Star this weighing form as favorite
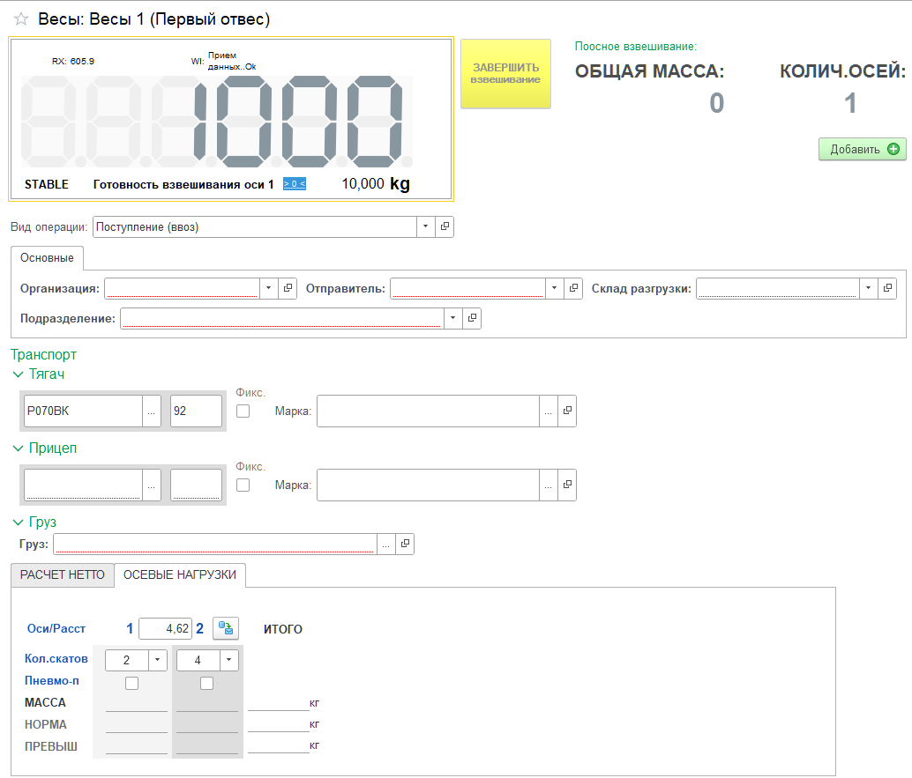This screenshot has width=912, height=778. 21,19
